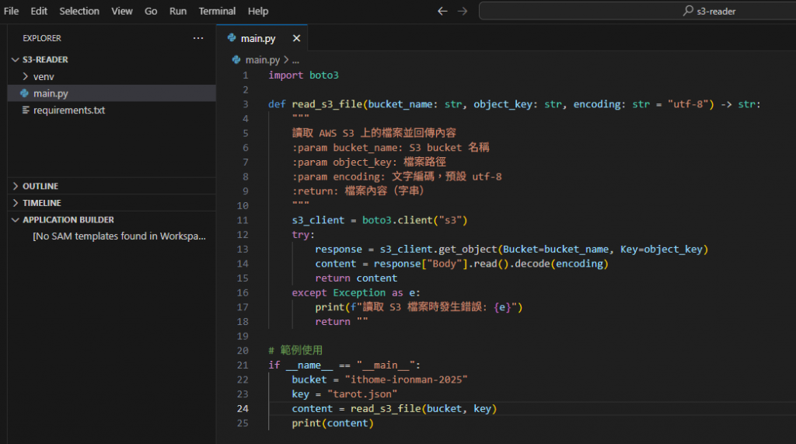Select main.py in the Explorer
The width and height of the screenshot is (796, 444).
112,93
